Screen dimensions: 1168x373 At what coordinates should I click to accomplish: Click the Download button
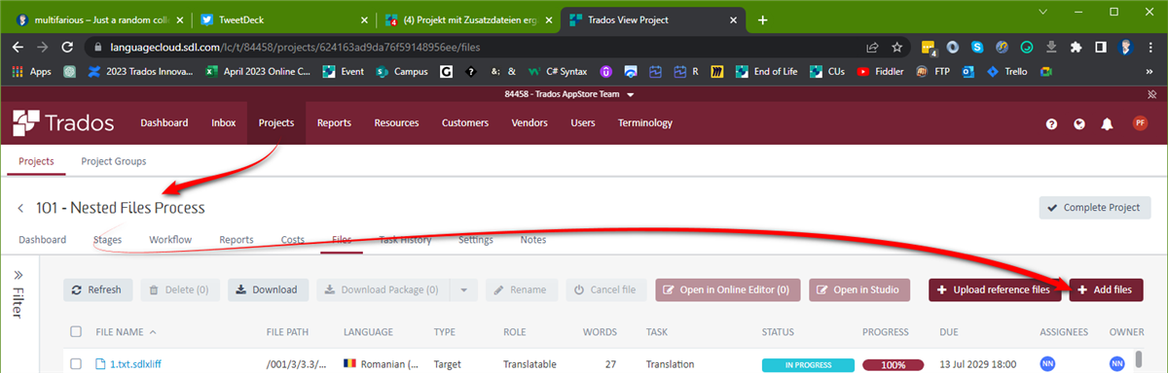pos(269,289)
